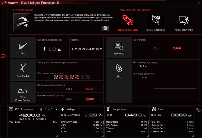Open the DIGI+ Power Control panel
202x138 pixels.
pyautogui.click(x=23, y=93)
